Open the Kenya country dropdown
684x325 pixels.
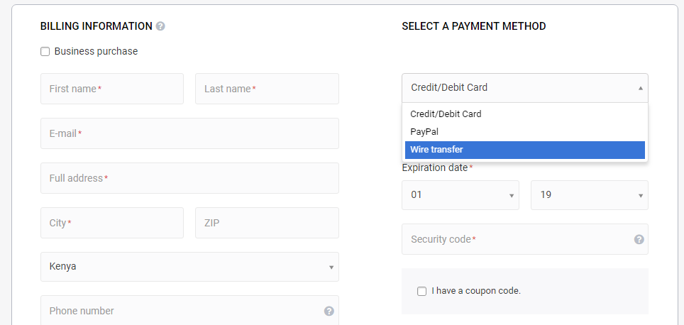point(189,267)
